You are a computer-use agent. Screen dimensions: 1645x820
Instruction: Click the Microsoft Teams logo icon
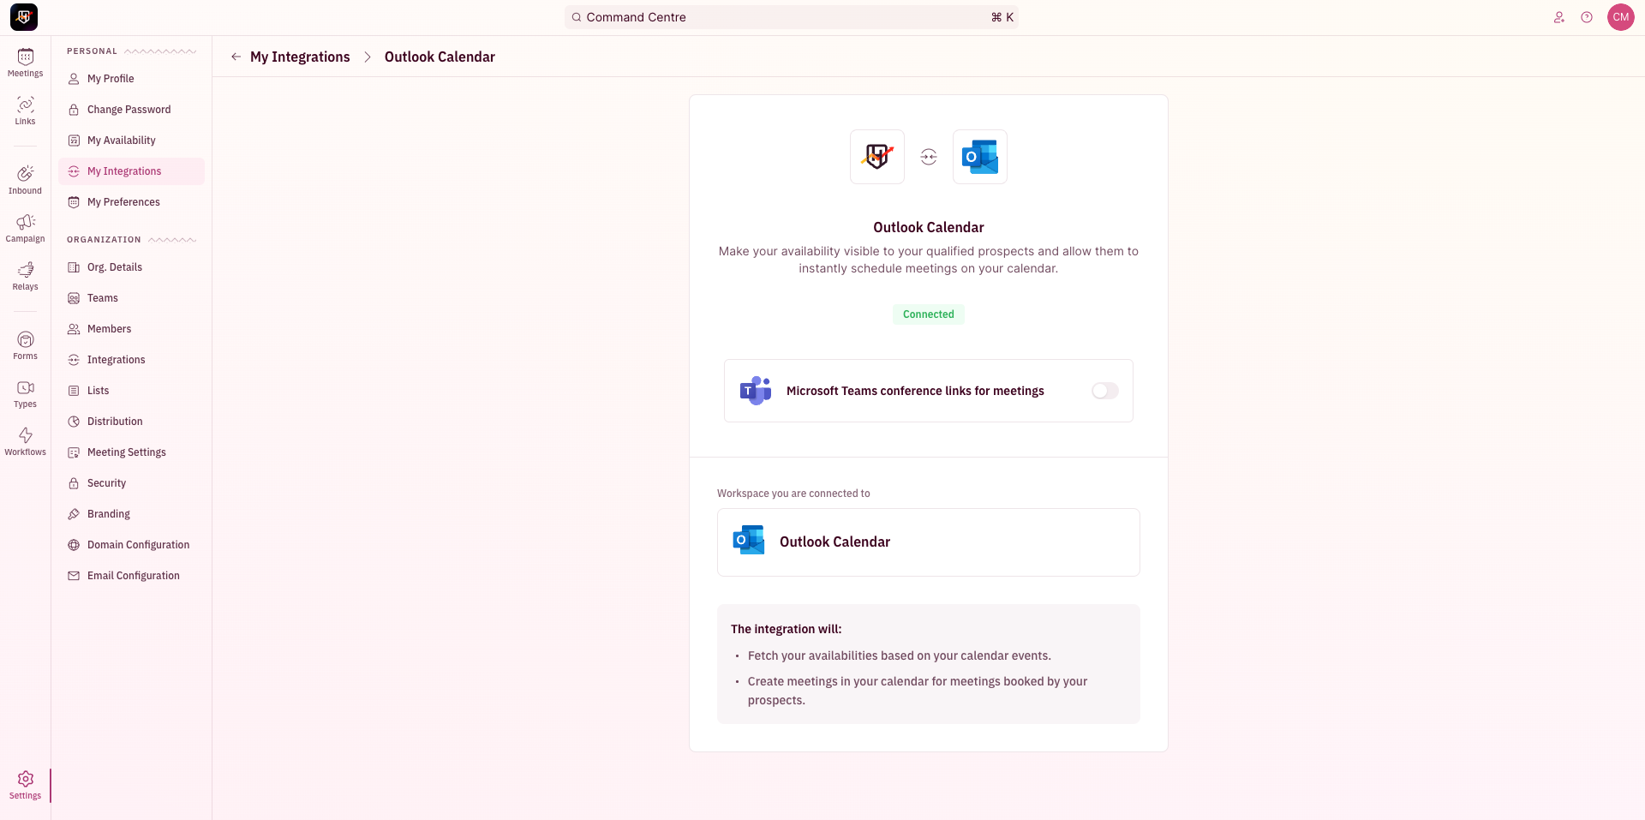756,391
